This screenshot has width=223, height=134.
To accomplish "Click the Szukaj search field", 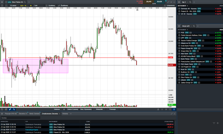I will click(x=21, y=118).
